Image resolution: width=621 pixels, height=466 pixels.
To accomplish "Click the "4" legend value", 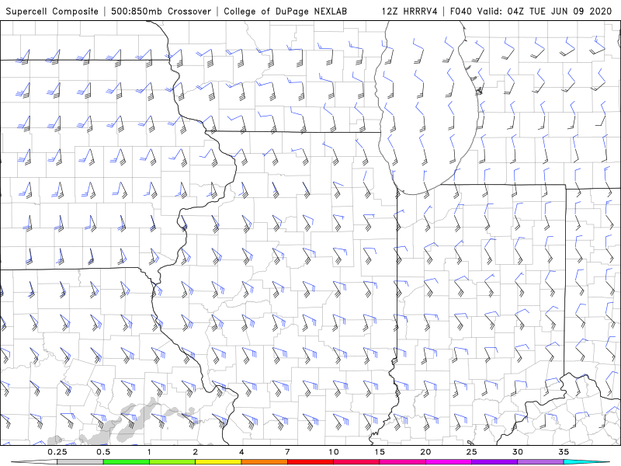I will 241,452.
